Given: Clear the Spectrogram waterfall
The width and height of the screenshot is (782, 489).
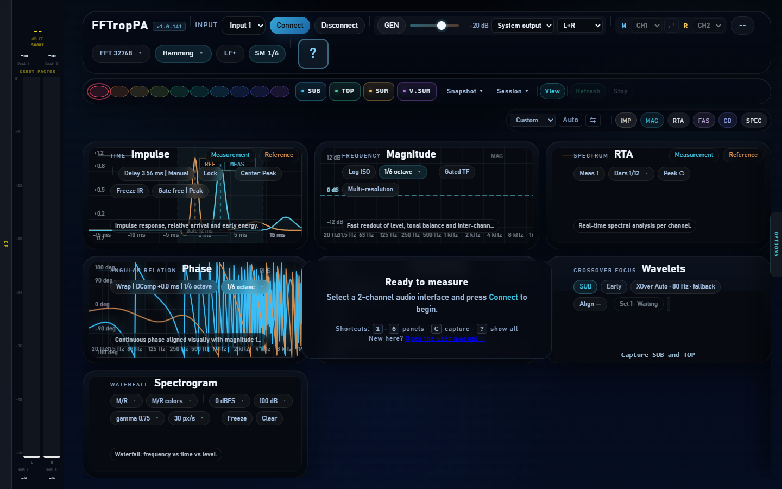Looking at the screenshot, I should tap(269, 418).
